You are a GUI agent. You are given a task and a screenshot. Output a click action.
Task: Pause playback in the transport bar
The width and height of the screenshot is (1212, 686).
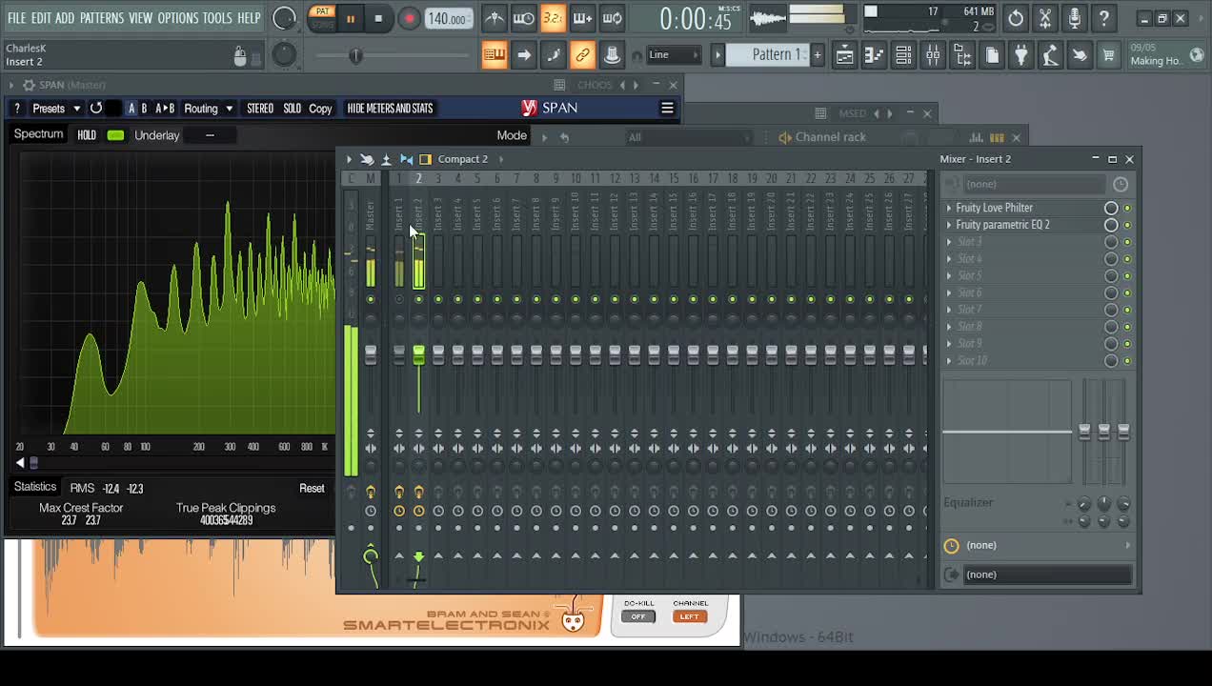point(351,18)
